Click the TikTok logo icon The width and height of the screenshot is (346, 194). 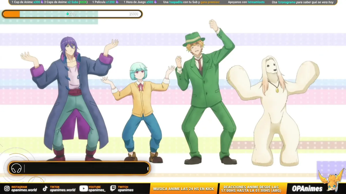[45, 189]
